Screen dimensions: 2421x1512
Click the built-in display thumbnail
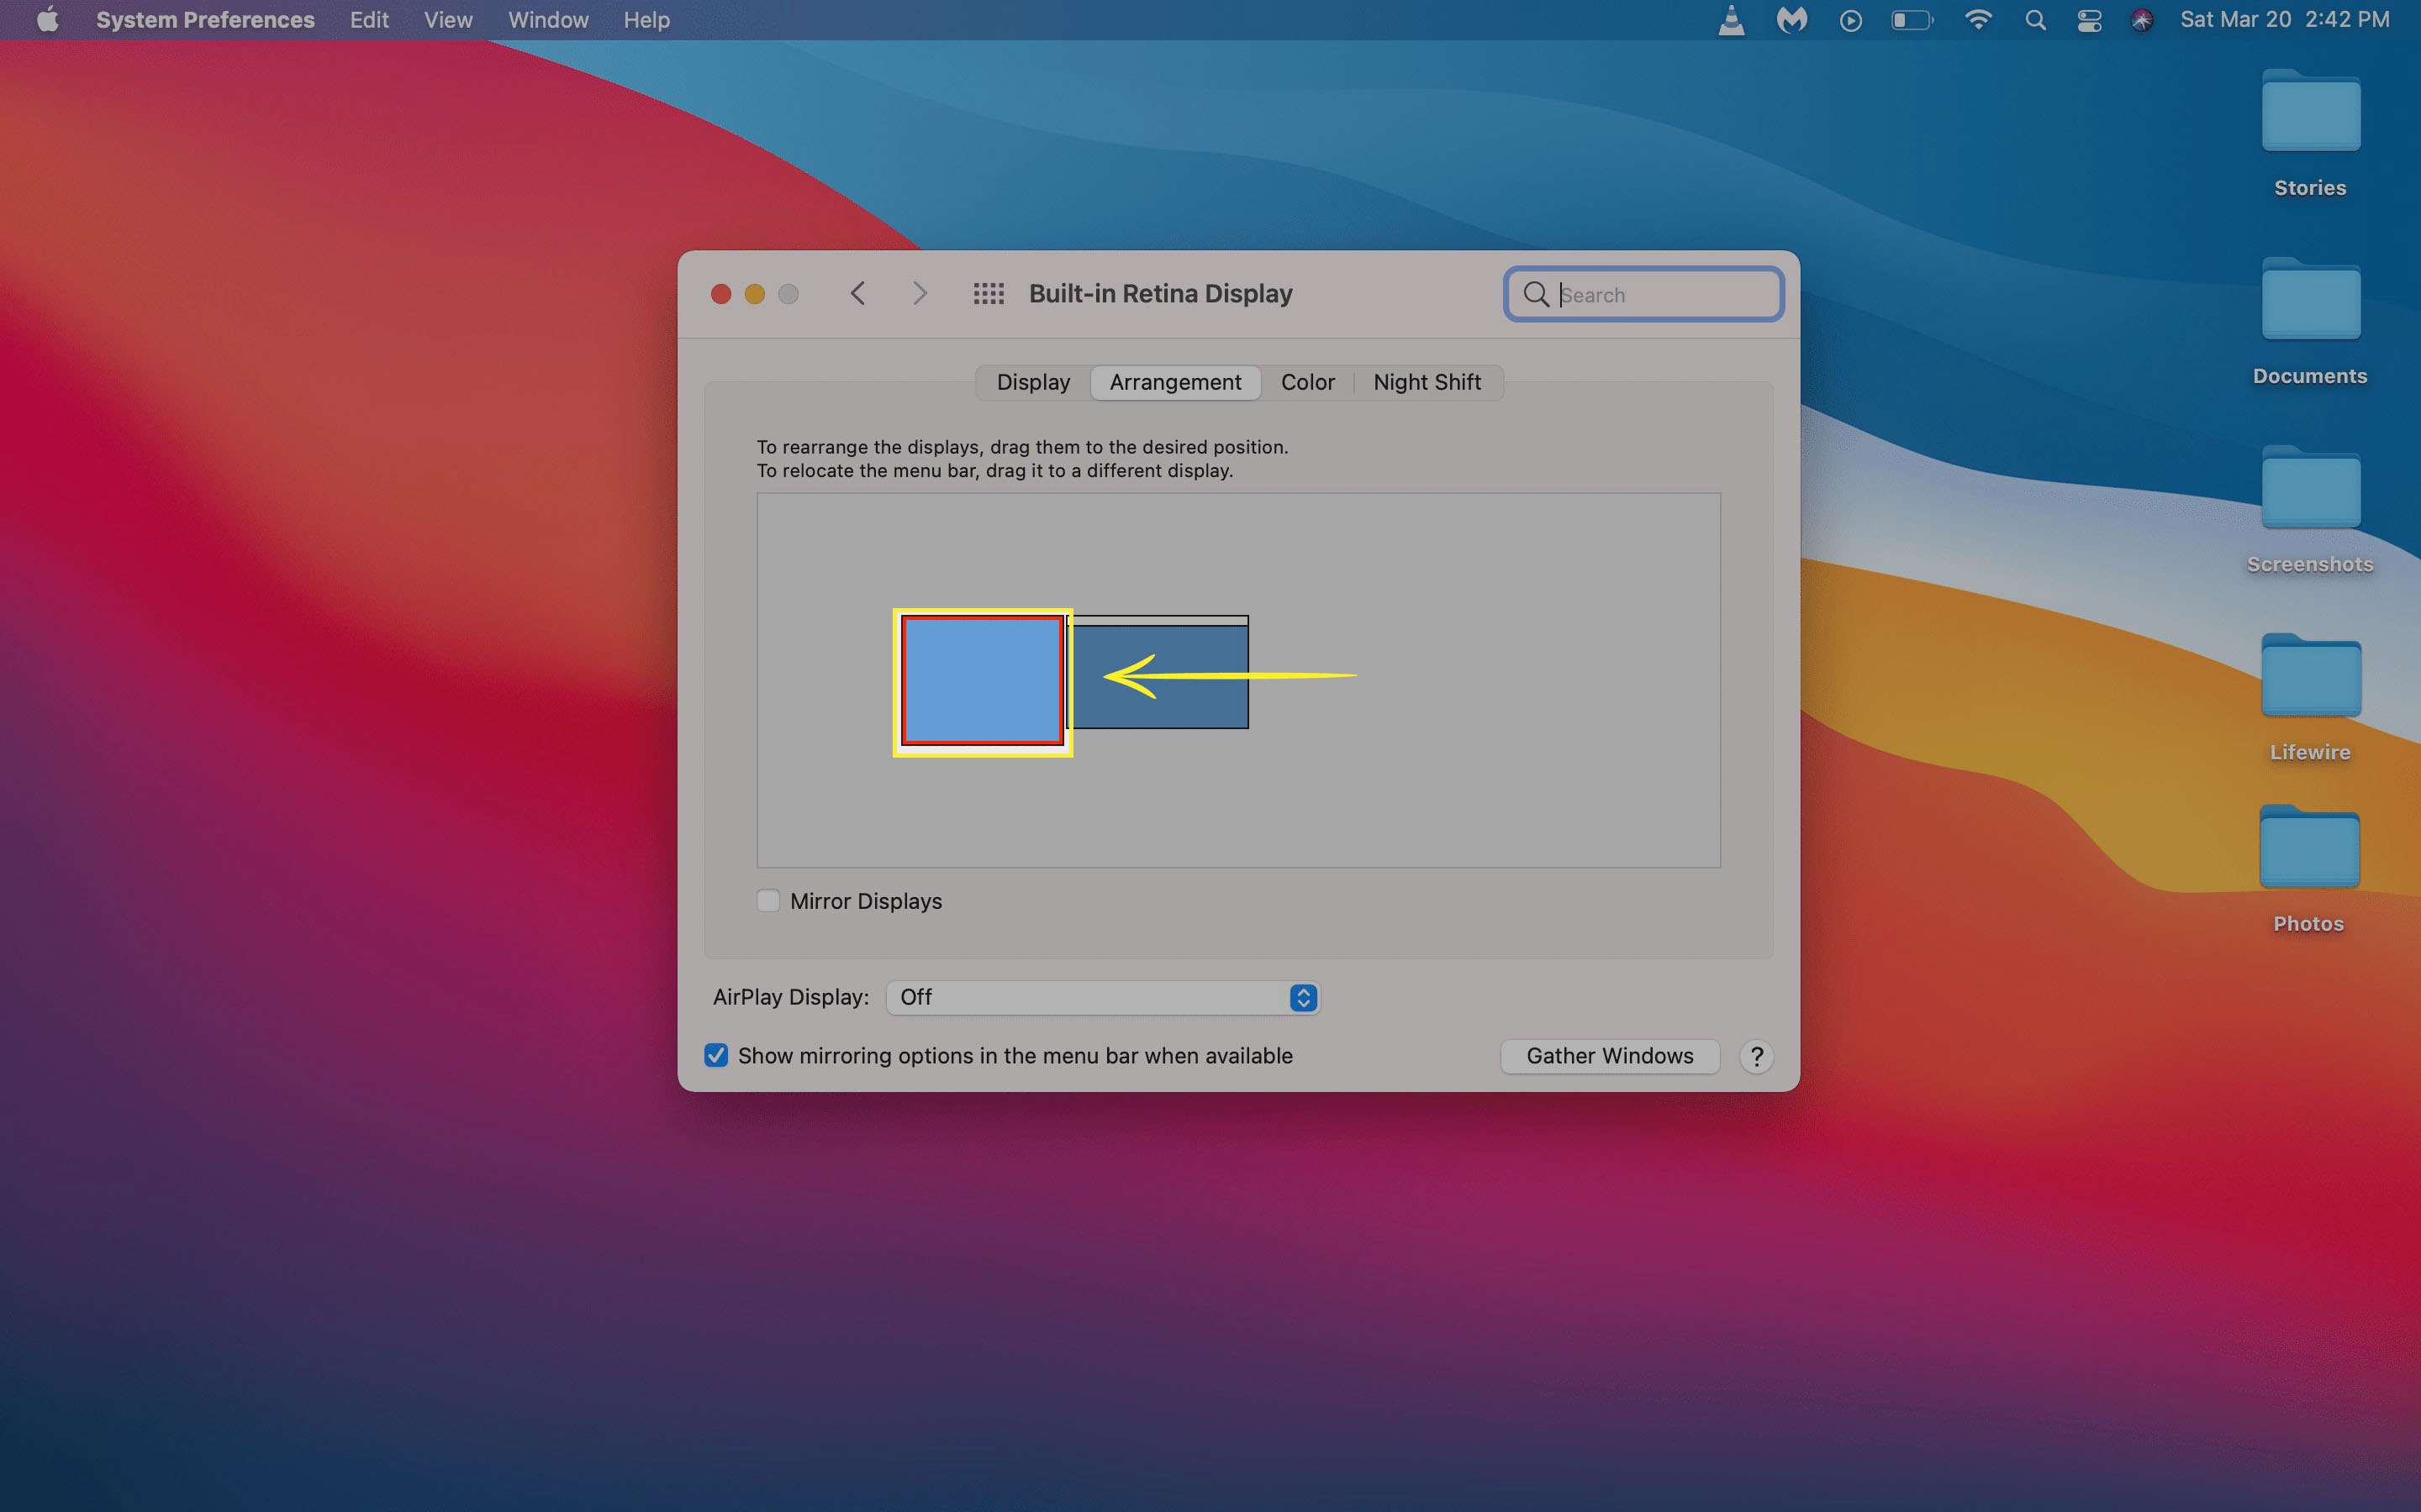tap(983, 681)
